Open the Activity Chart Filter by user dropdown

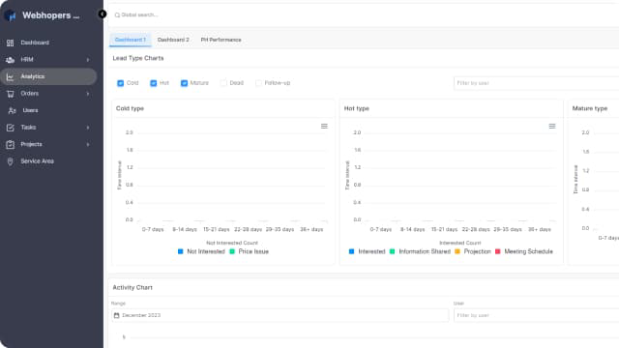pyautogui.click(x=536, y=315)
